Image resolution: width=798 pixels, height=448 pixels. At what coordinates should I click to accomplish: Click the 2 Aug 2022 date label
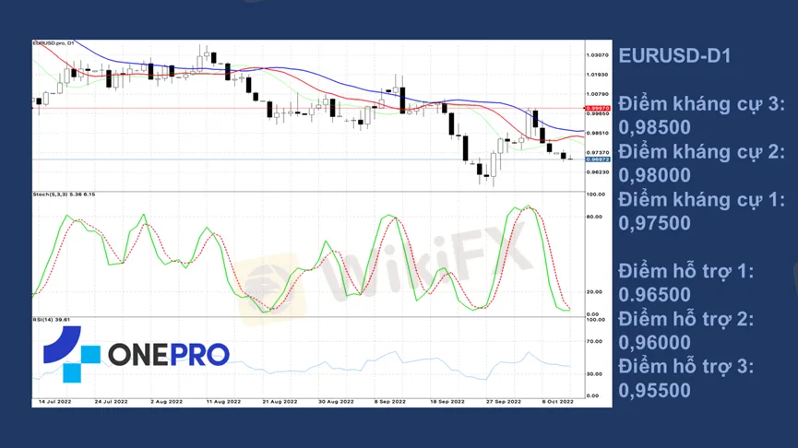(x=166, y=402)
